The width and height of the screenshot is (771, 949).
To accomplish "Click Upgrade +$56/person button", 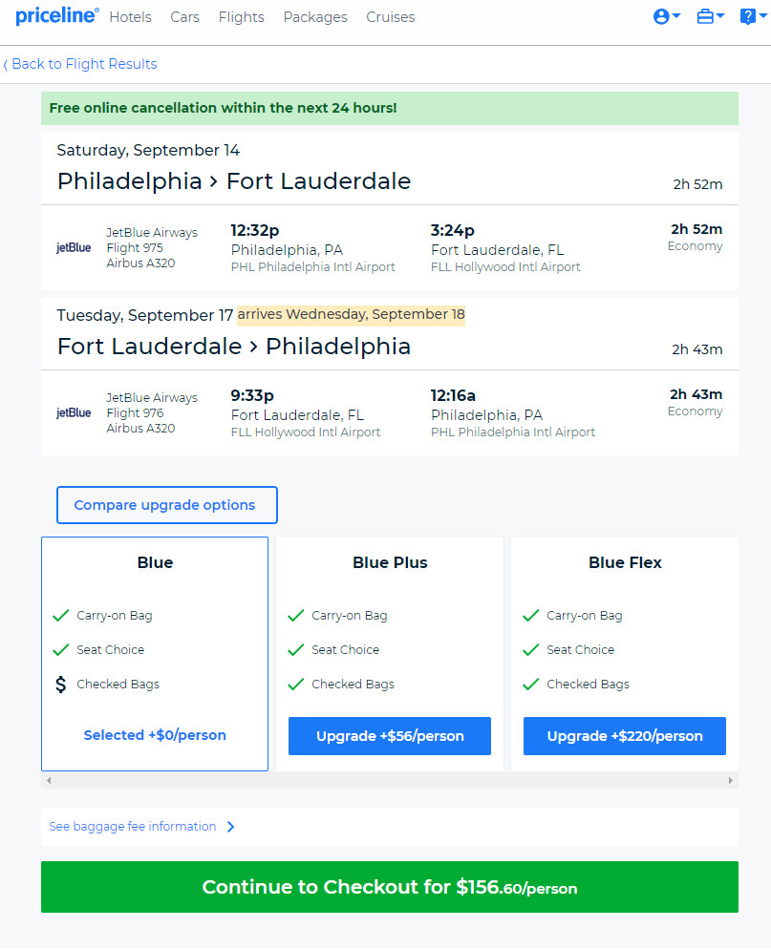I will tap(390, 736).
